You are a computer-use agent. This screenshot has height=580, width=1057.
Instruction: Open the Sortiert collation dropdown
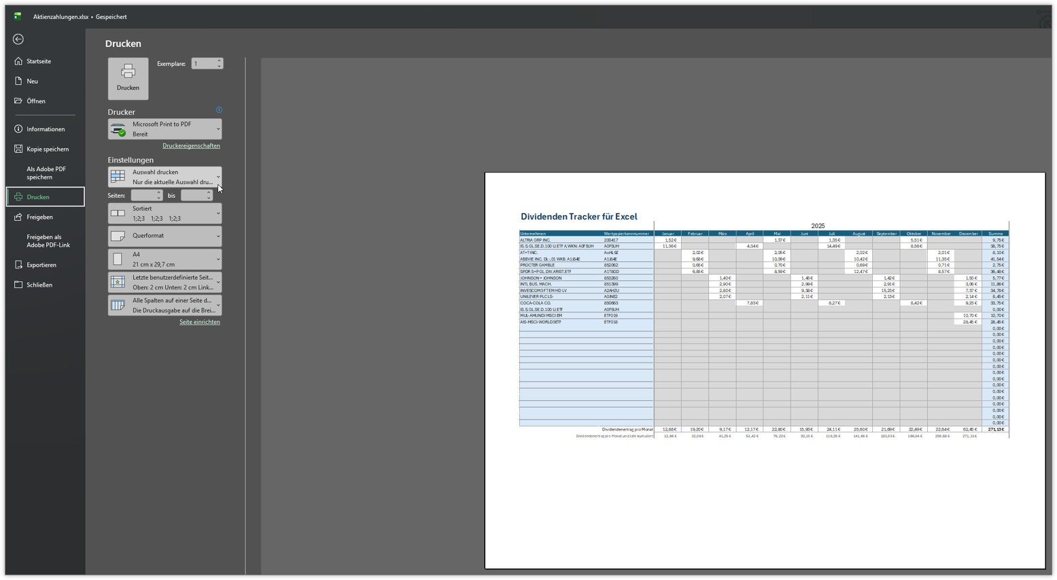[164, 214]
